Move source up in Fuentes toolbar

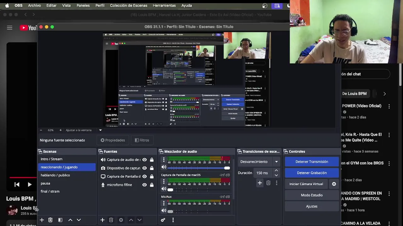(131, 220)
